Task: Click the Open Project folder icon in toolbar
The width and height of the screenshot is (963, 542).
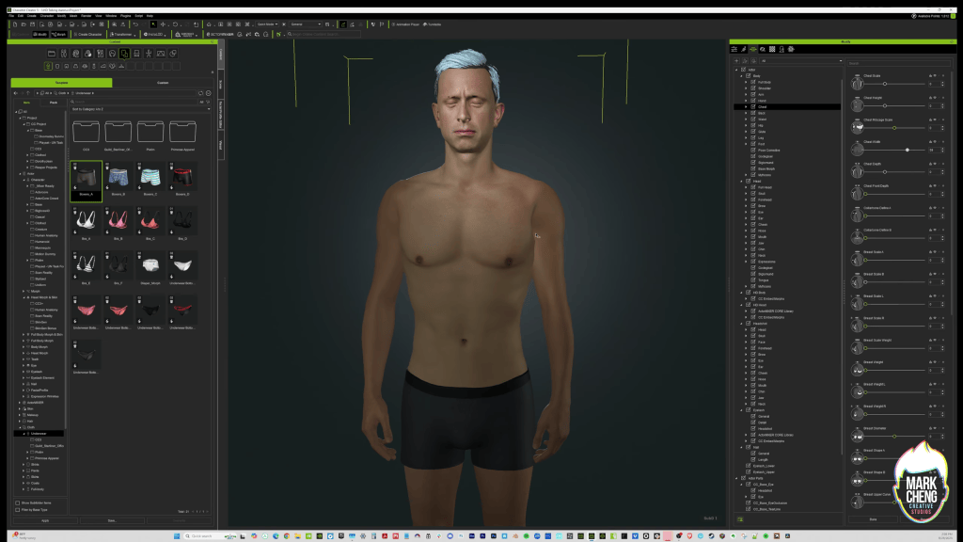Action: click(x=24, y=24)
